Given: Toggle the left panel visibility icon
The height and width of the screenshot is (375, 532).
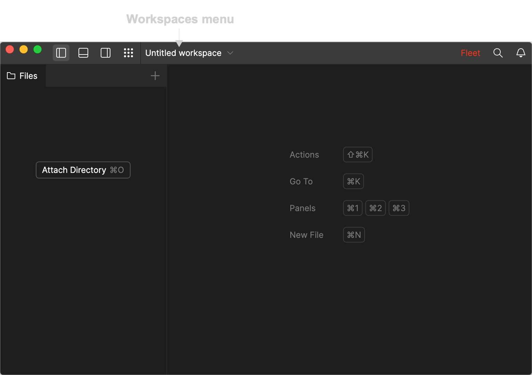Looking at the screenshot, I should point(61,53).
